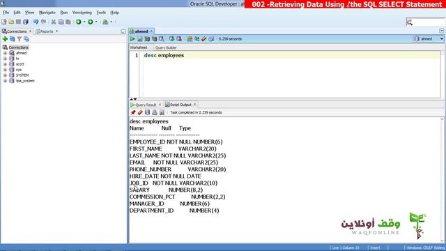Open the File menu

[x=6, y=13]
